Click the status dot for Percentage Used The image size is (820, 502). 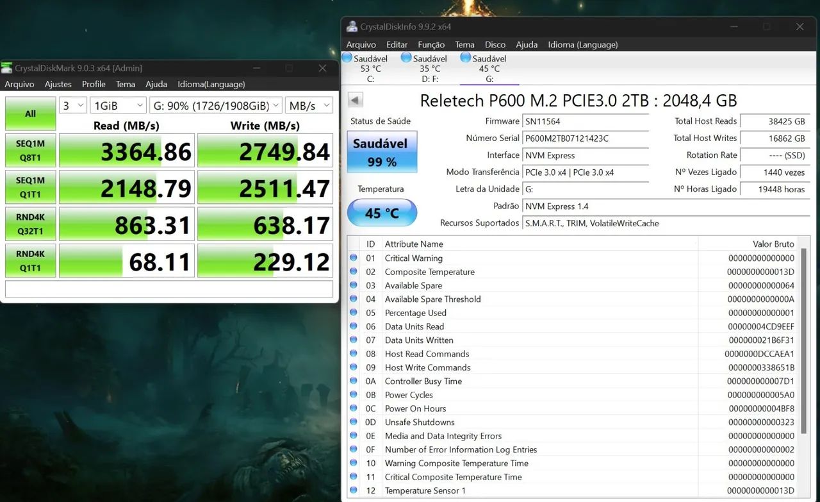[x=353, y=313]
